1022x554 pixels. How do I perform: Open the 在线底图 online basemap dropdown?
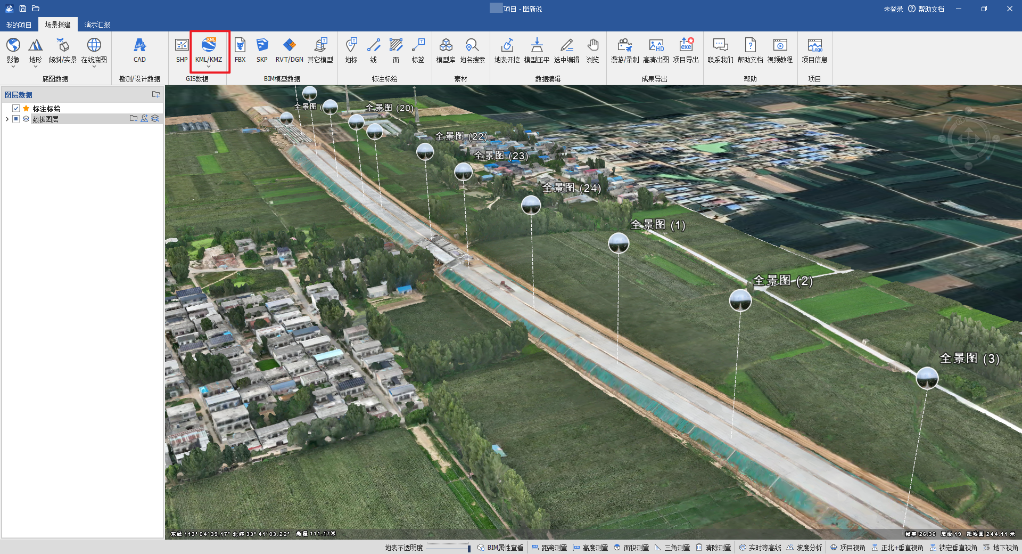click(x=94, y=66)
